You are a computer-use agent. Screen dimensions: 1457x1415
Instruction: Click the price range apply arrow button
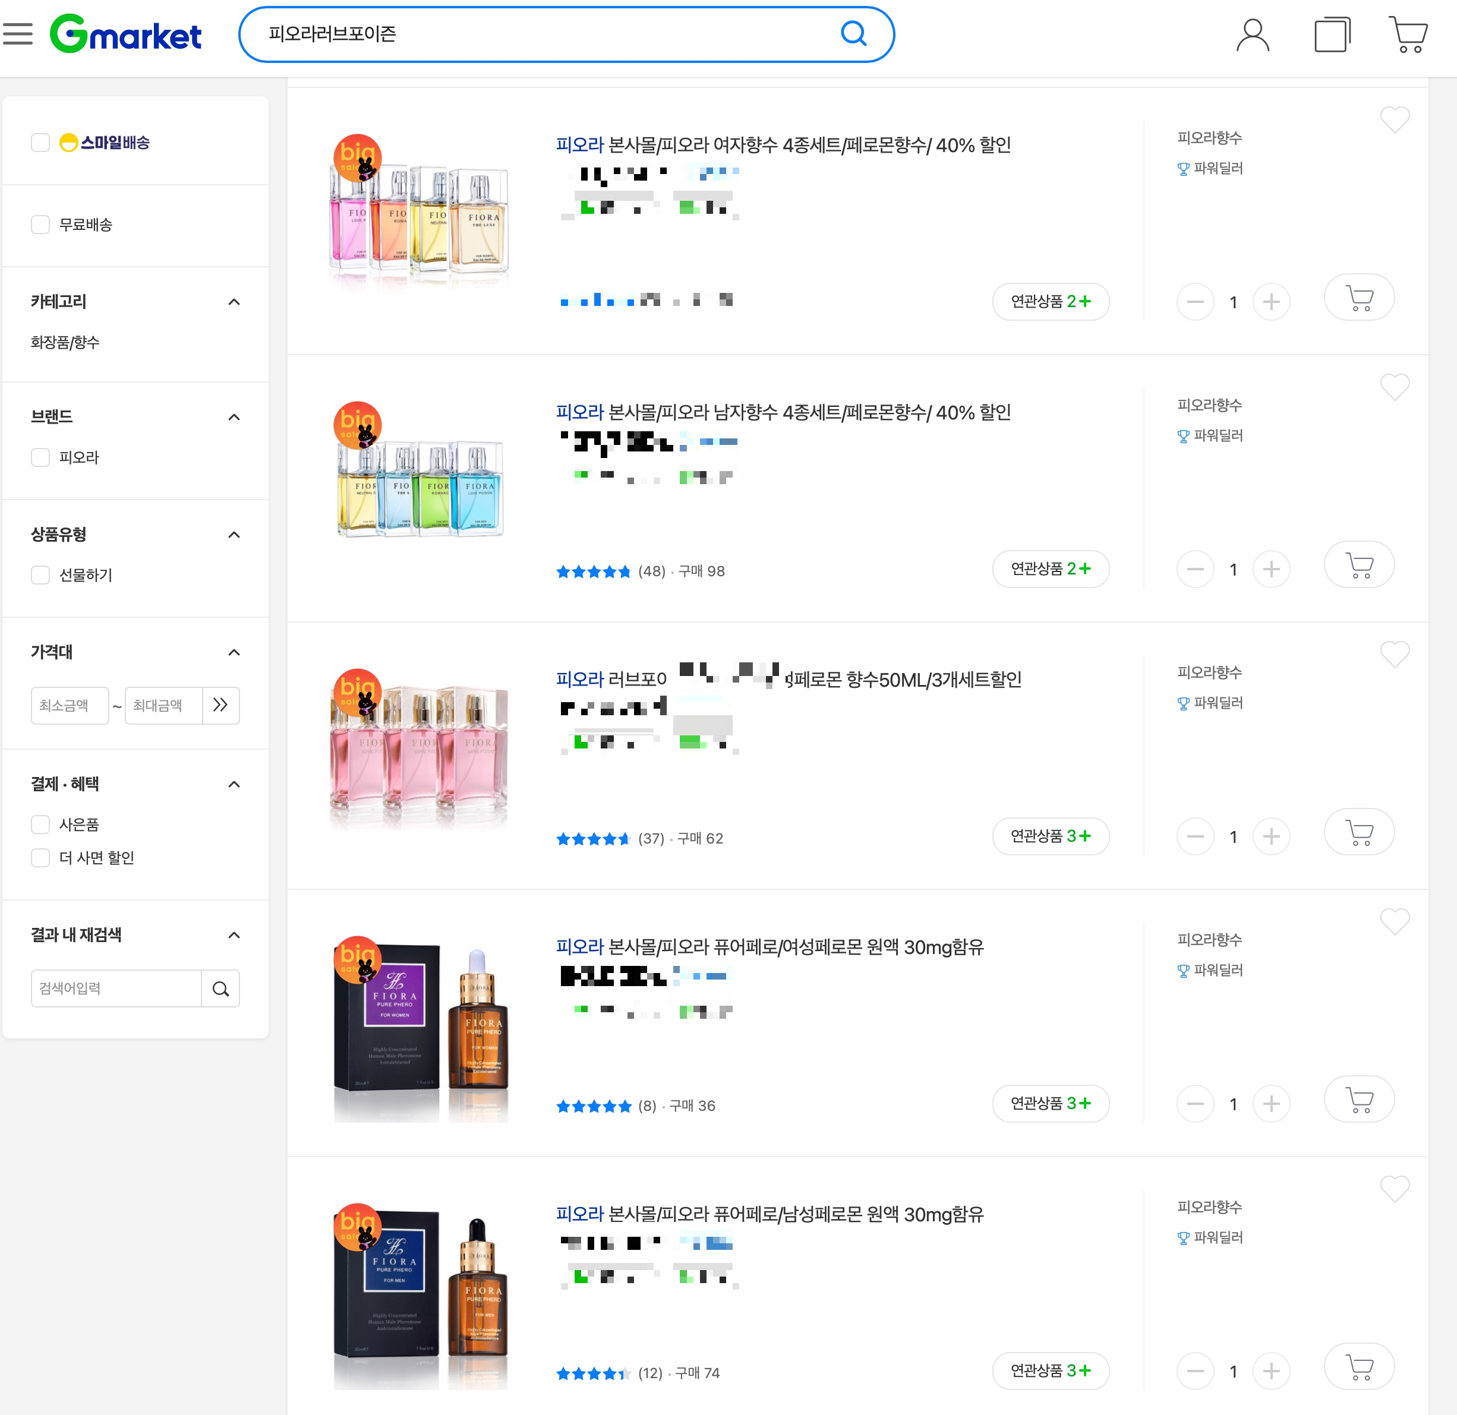(221, 705)
